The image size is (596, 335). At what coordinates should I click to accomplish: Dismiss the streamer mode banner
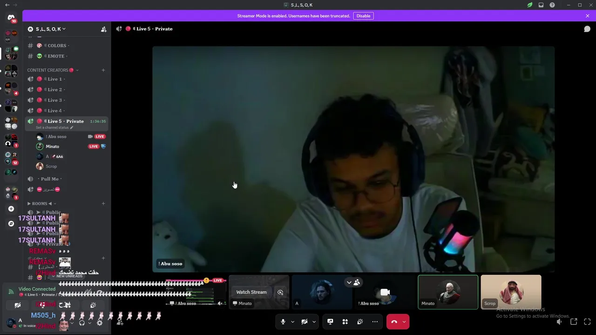tap(588, 16)
